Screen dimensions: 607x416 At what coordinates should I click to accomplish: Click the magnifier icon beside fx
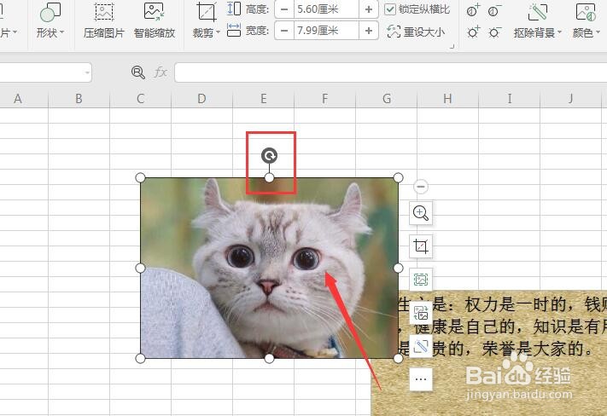137,72
